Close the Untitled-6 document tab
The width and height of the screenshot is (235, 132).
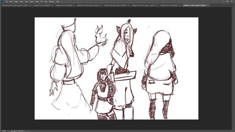[x=180, y=5]
